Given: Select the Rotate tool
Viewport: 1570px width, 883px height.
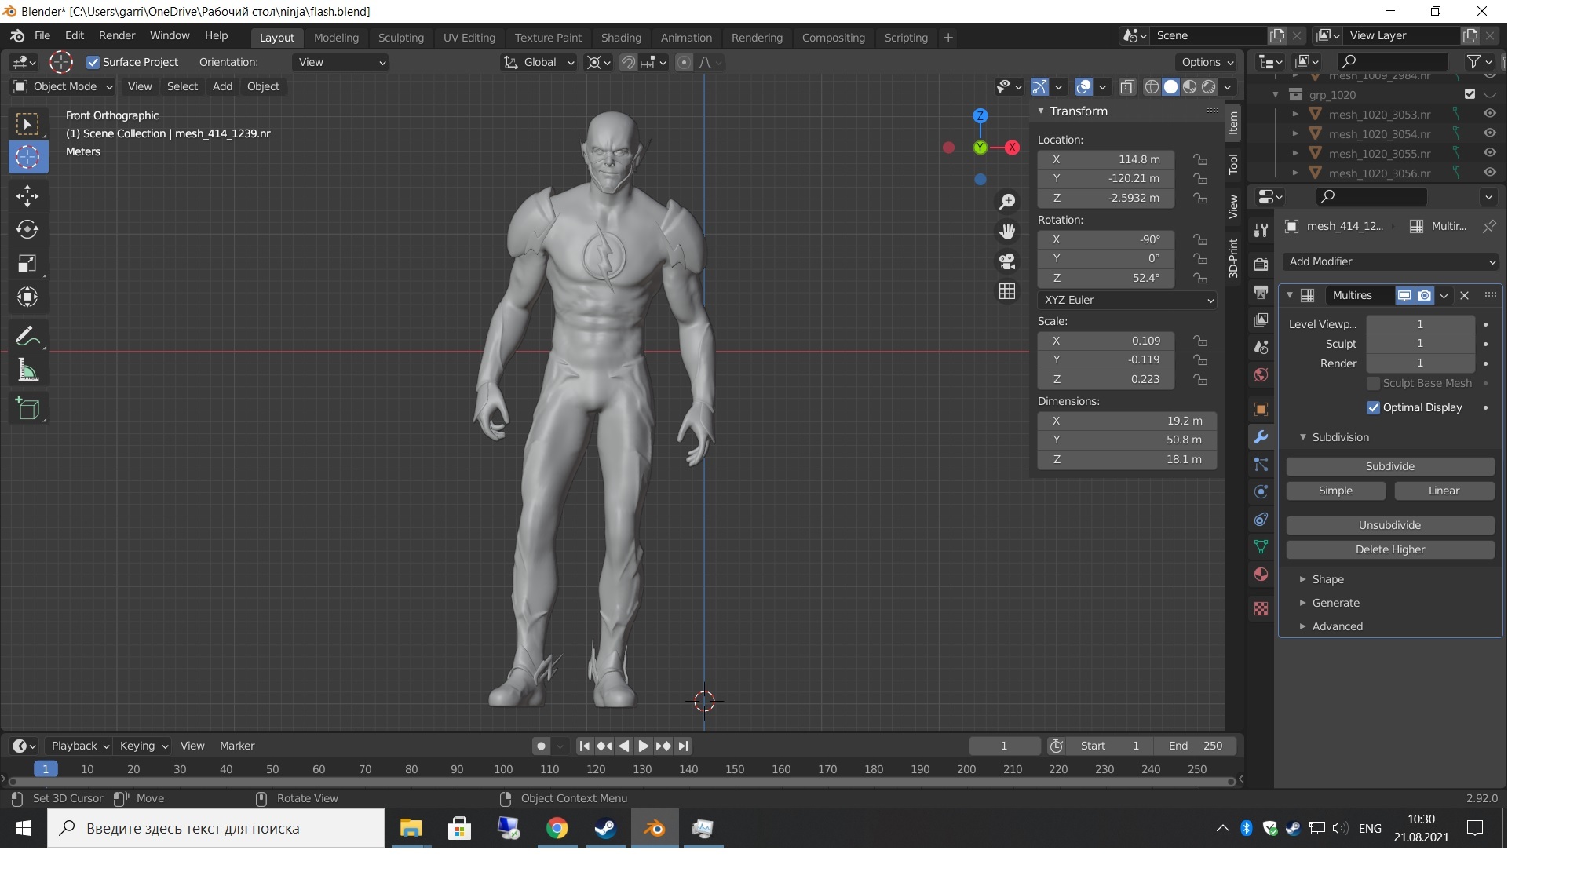Looking at the screenshot, I should 27,229.
